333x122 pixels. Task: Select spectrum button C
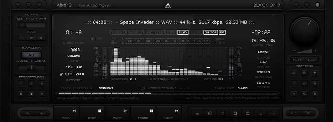click(315, 73)
